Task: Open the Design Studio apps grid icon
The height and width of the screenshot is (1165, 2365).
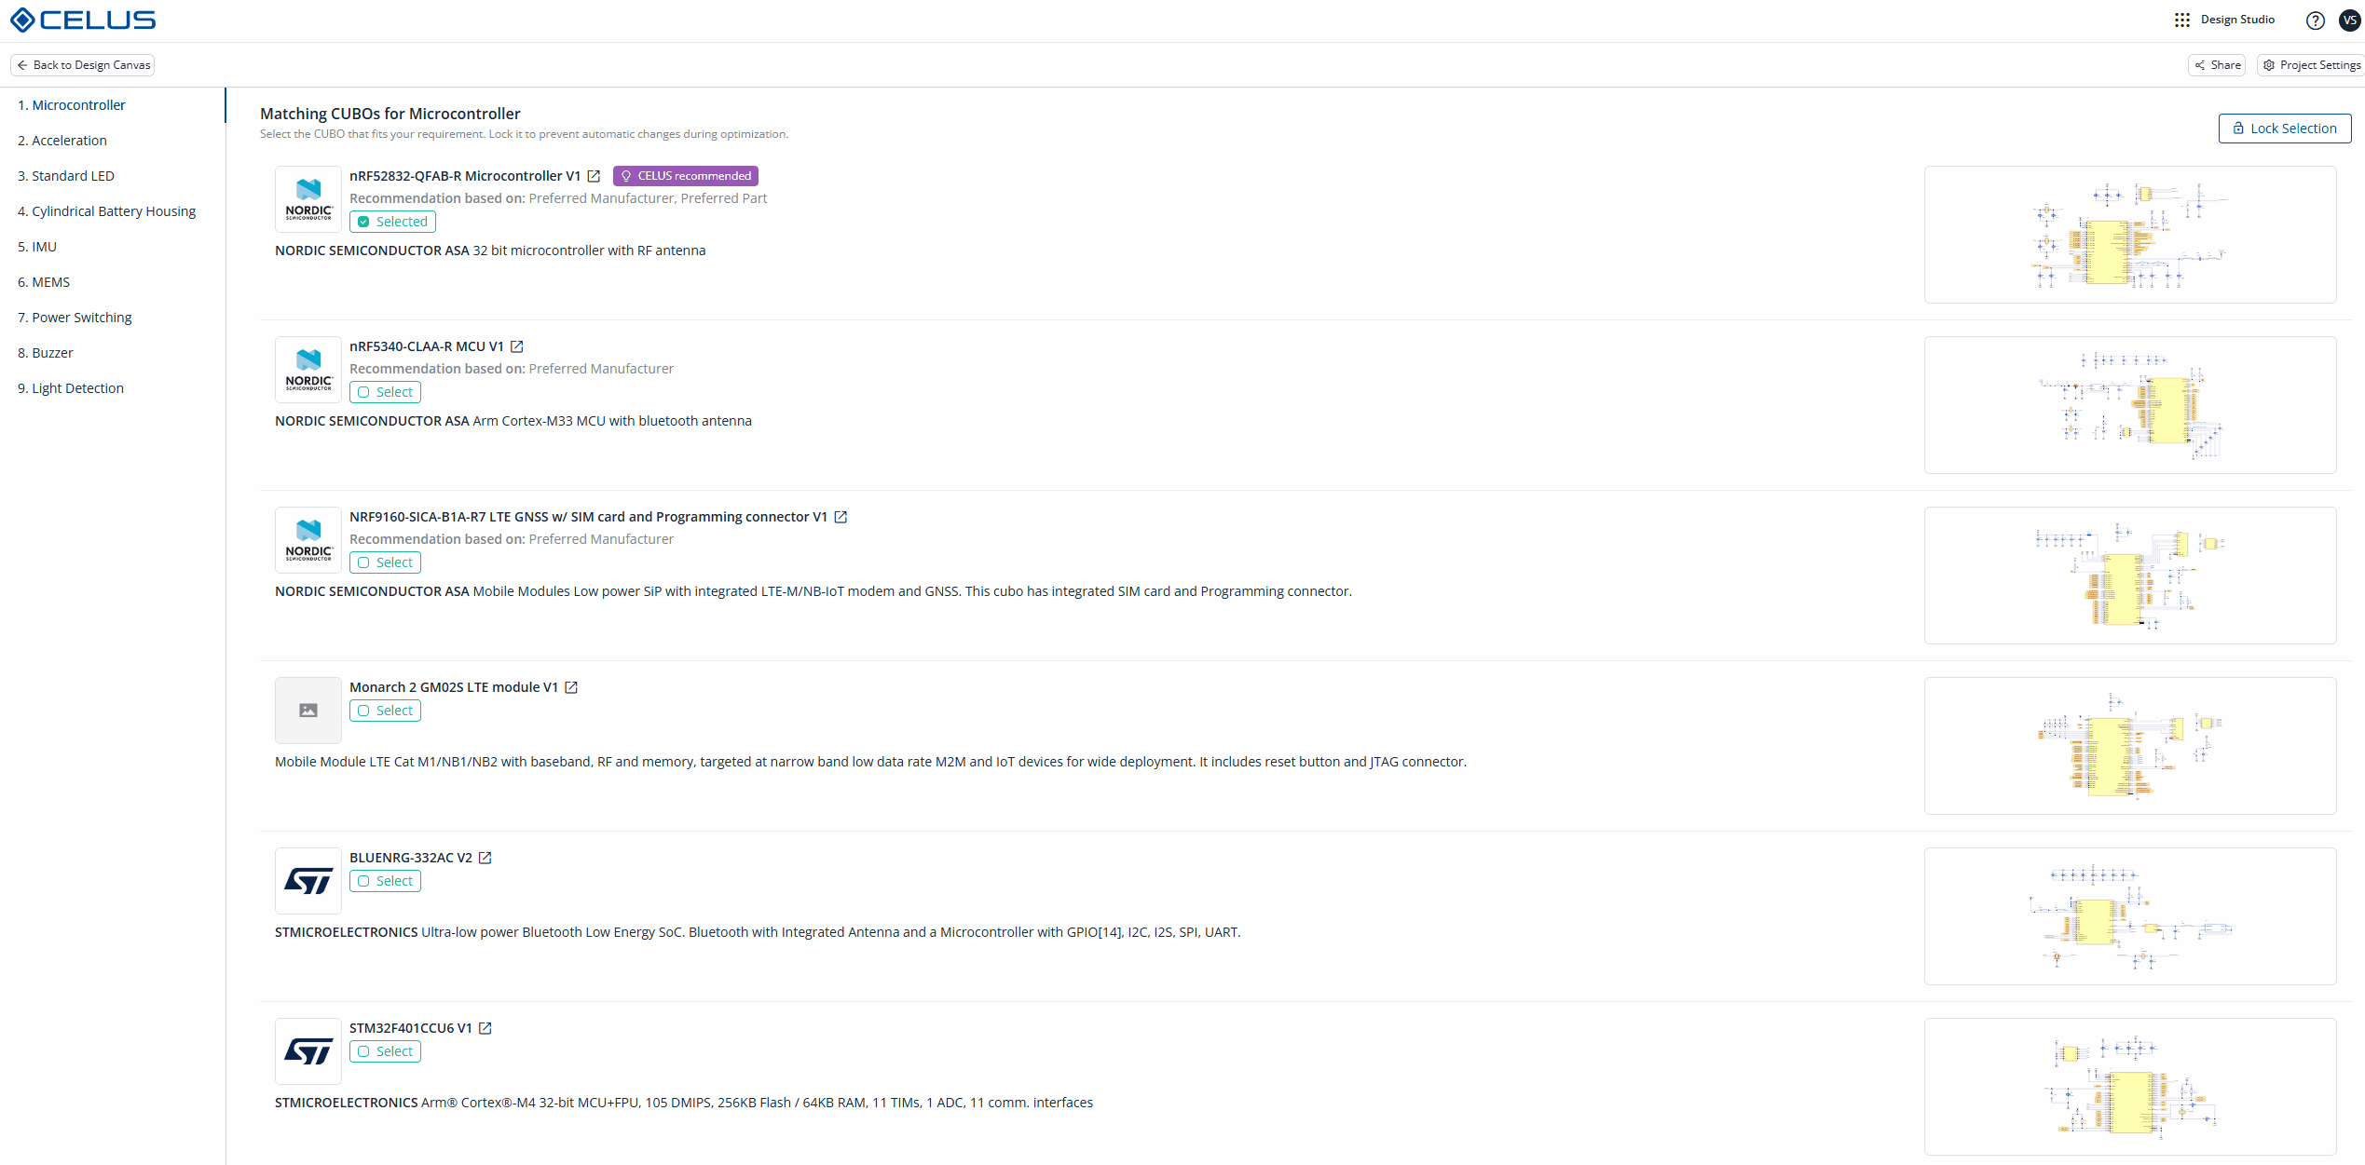Action: [2181, 20]
